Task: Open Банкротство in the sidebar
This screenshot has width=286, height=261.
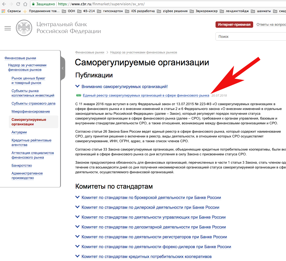Action: [x=22, y=165]
